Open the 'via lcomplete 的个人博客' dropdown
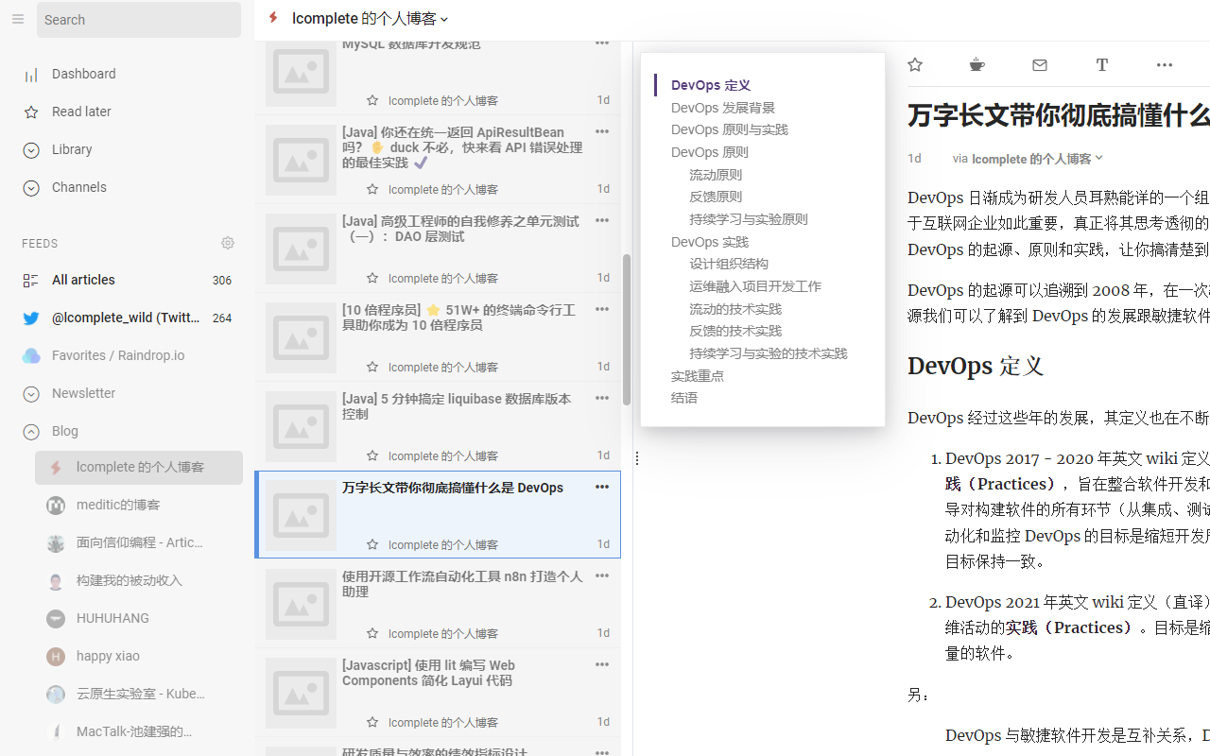The image size is (1210, 756). tap(1028, 158)
